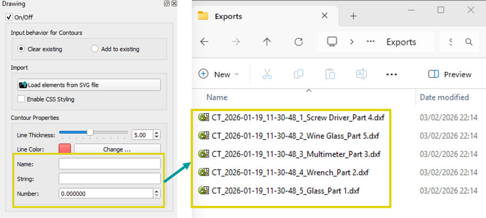Click the Change... line color button
Image resolution: width=486 pixels, height=218 pixels.
(x=117, y=150)
